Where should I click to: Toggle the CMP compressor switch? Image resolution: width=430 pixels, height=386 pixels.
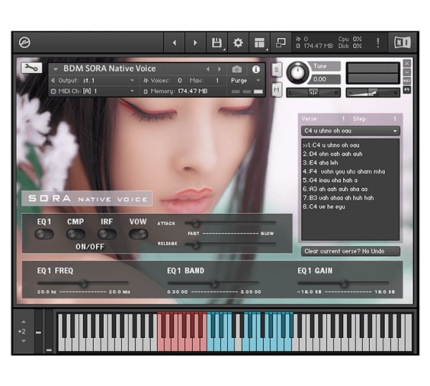[x=75, y=234]
